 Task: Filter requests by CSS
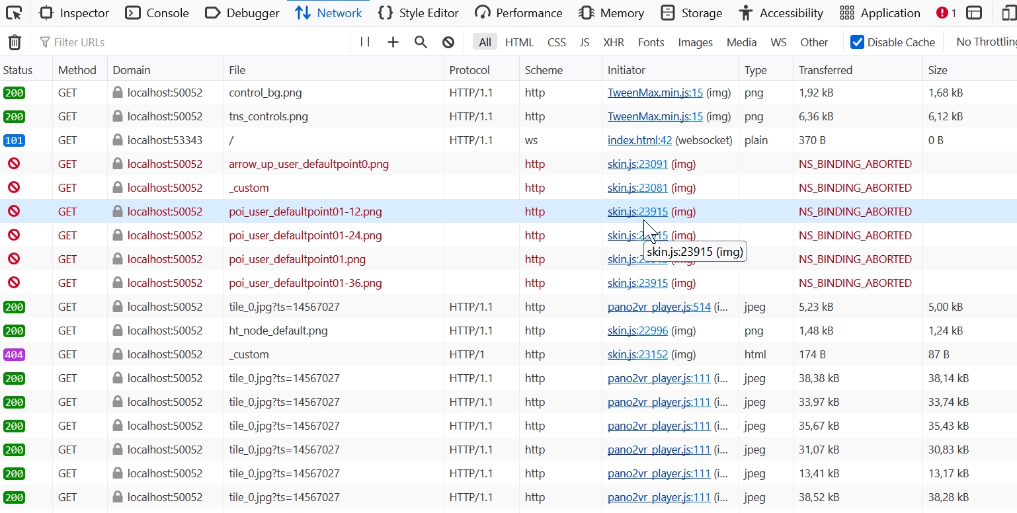[557, 42]
